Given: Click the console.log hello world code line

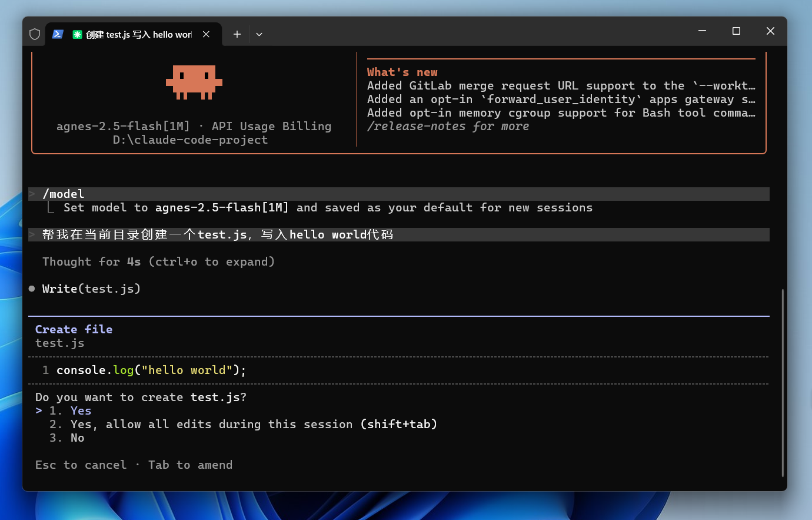Looking at the screenshot, I should [x=151, y=370].
